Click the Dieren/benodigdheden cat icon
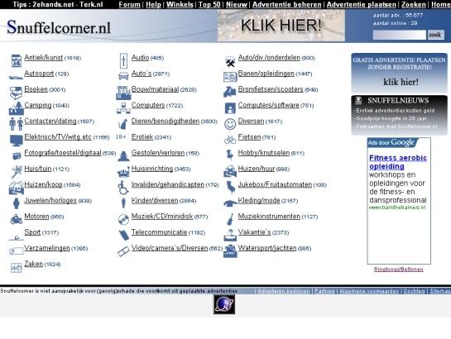Viewport: 451px width, 339px height. 123,124
